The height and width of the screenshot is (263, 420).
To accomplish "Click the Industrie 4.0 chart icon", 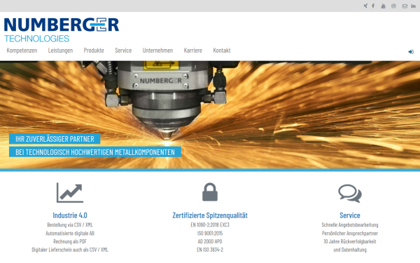I will pyautogui.click(x=70, y=193).
